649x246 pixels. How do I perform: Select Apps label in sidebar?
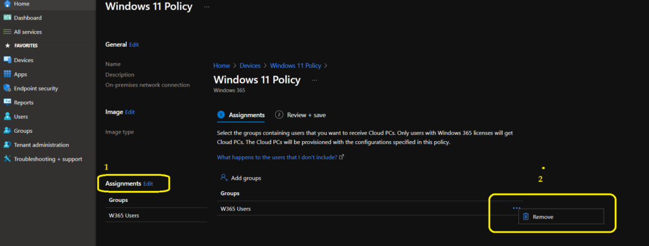click(20, 74)
